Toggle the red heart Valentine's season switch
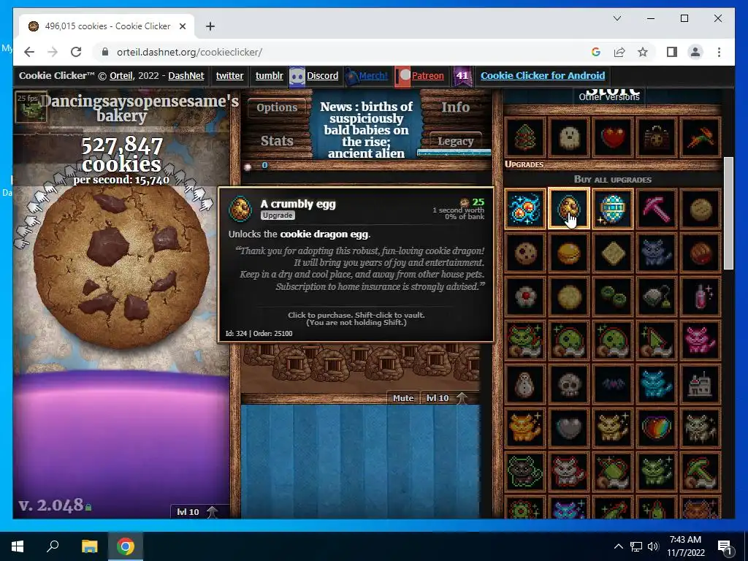Image resolution: width=748 pixels, height=561 pixels. pos(613,137)
